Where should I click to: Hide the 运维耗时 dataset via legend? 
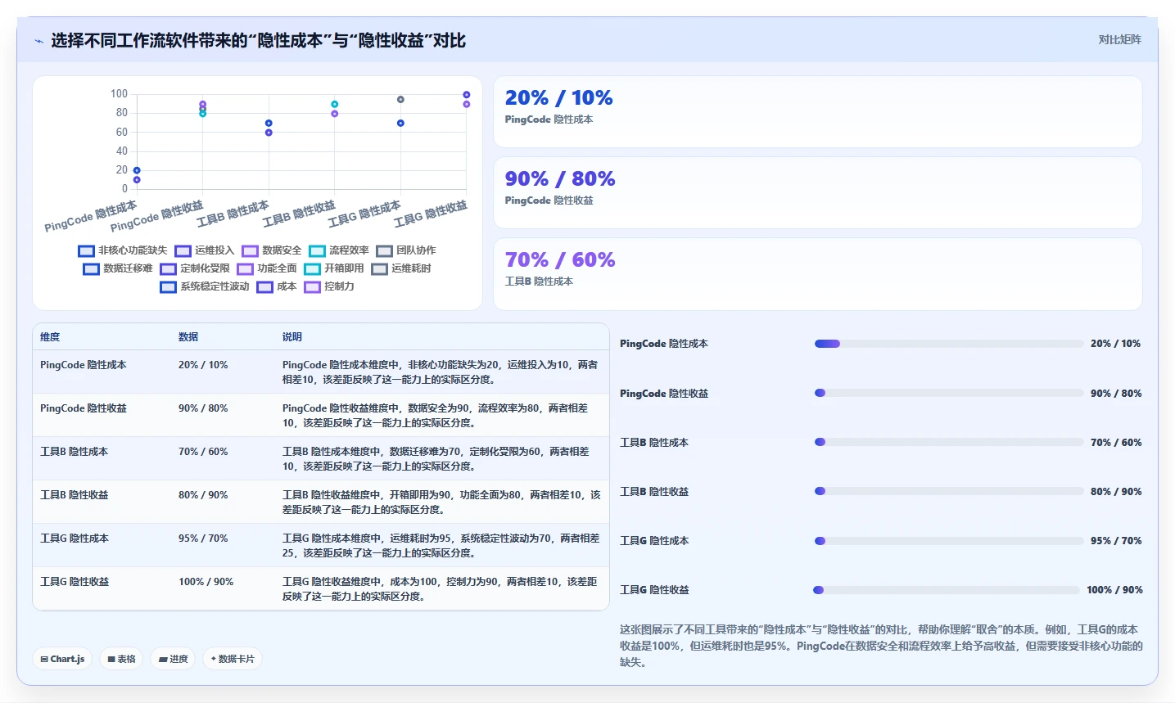click(401, 268)
